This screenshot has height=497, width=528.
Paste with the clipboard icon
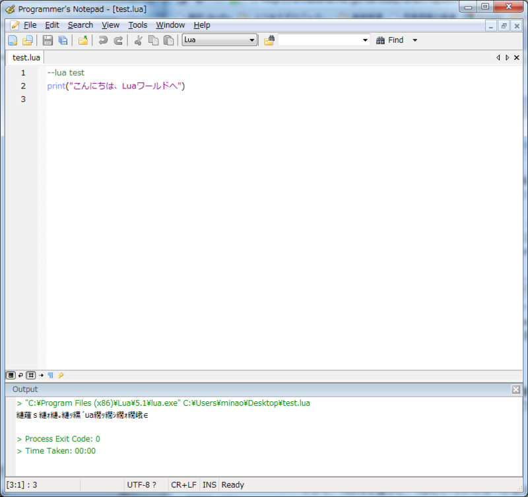click(169, 40)
